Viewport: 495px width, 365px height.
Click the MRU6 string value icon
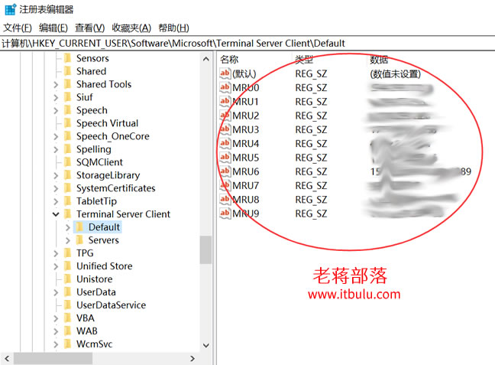(225, 171)
